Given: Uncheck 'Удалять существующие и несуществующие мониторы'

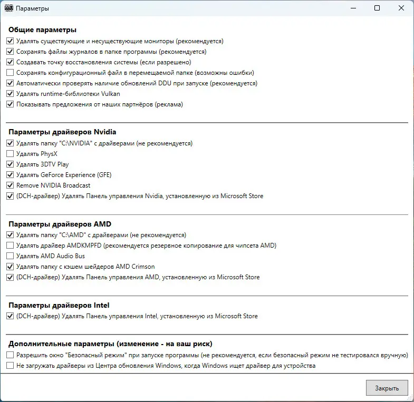Looking at the screenshot, I should [10, 41].
